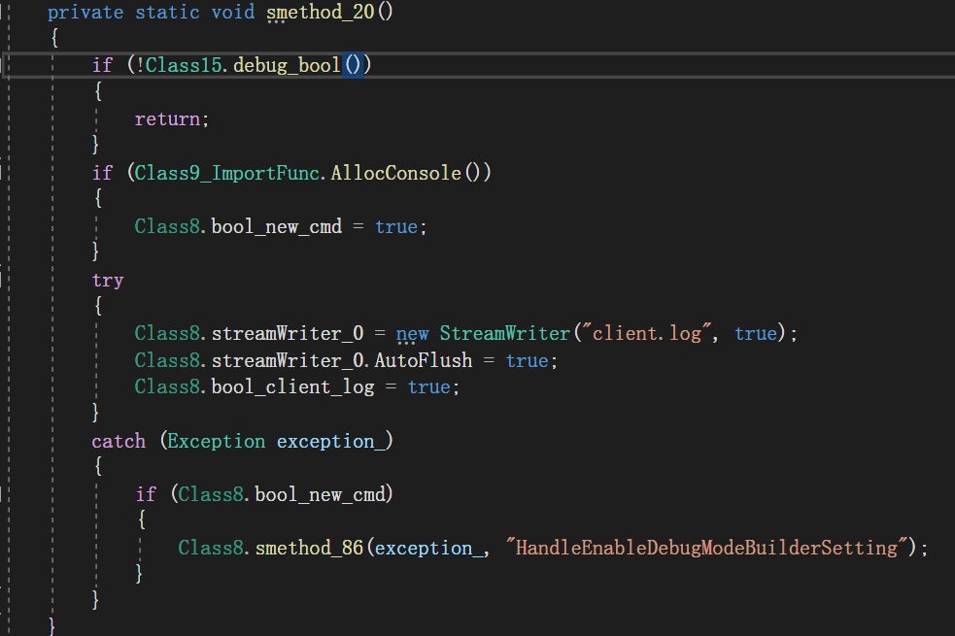Click 'if' inside the catch block
Viewport: 955px width, 636px height.
[x=146, y=495]
